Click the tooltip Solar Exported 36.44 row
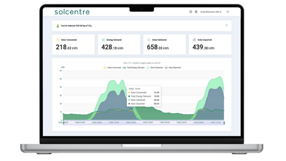Image resolution: width=286 pixels, height=161 pixels. [x=144, y=104]
